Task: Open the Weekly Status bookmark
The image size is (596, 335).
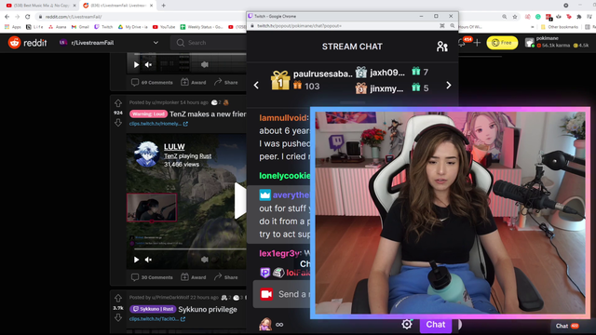Action: pyautogui.click(x=201, y=27)
